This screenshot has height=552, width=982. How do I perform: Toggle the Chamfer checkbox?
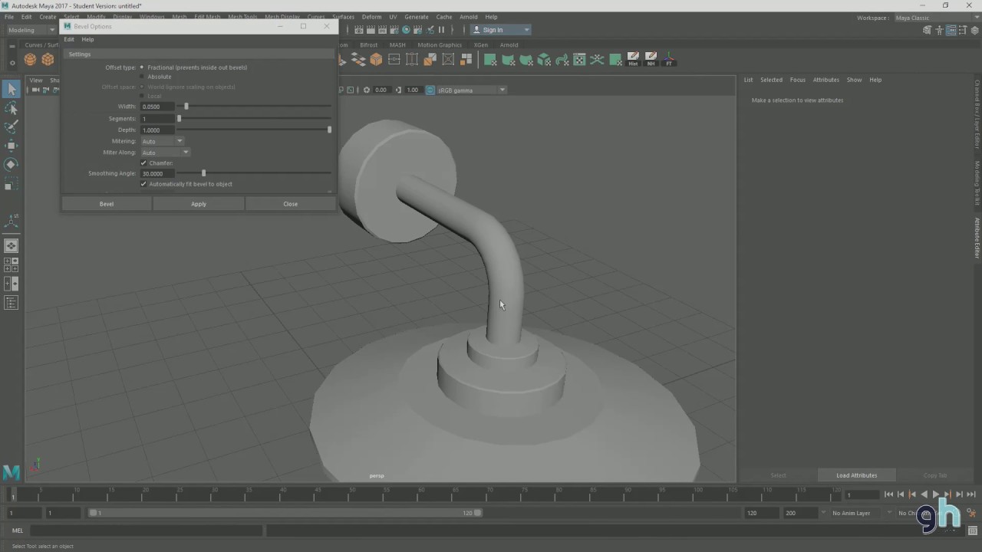tap(143, 163)
